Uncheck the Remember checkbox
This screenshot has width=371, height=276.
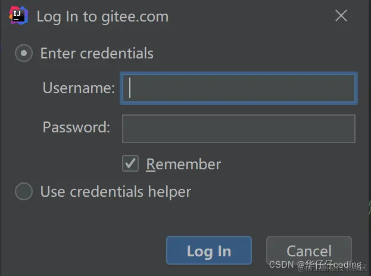(x=130, y=163)
